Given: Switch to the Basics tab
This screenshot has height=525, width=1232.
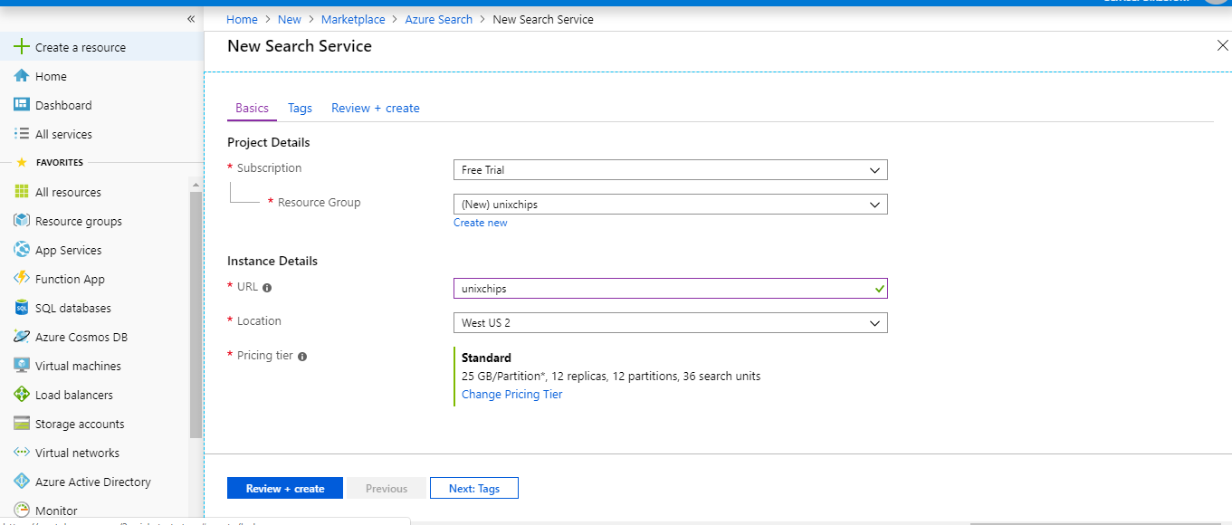Looking at the screenshot, I should (x=252, y=108).
